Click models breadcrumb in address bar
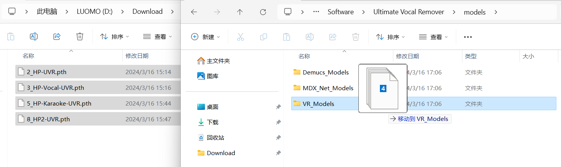 click(475, 12)
